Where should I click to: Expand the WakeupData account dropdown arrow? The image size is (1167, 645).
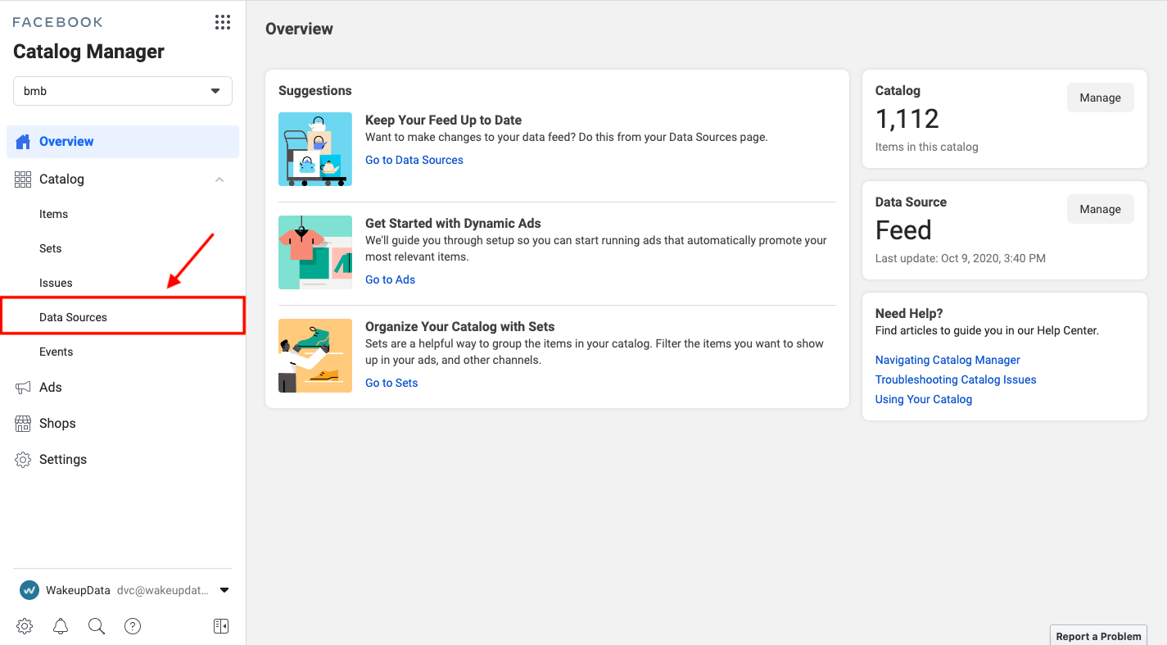pyautogui.click(x=224, y=590)
